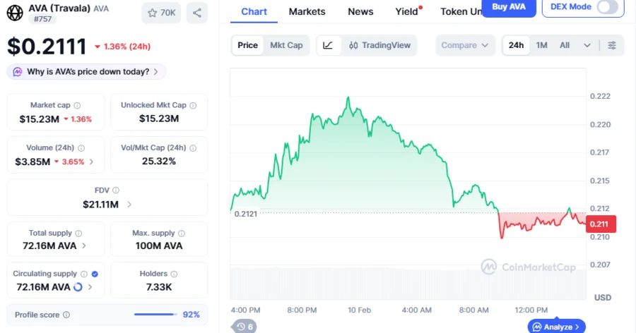The image size is (636, 333).
Task: Expand the time range chevron after All
Action: pyautogui.click(x=587, y=45)
